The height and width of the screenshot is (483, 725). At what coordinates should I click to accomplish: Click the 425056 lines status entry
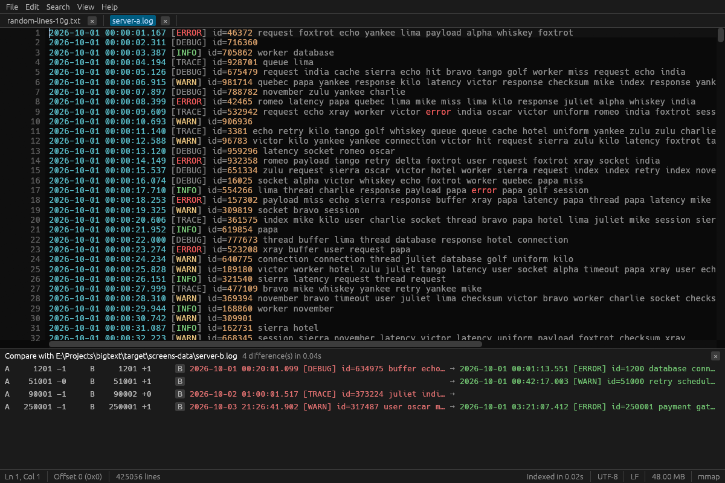point(138,476)
